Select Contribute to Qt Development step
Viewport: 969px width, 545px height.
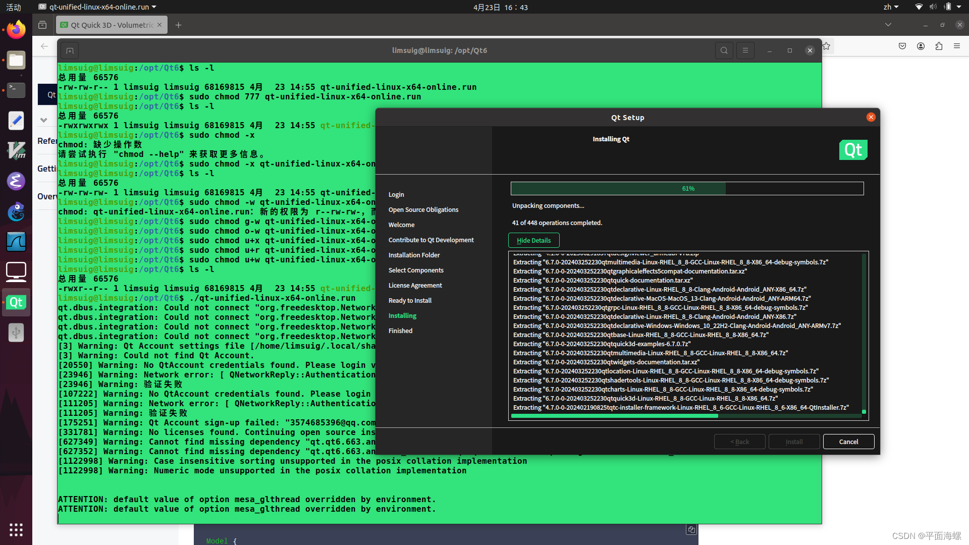[431, 240]
